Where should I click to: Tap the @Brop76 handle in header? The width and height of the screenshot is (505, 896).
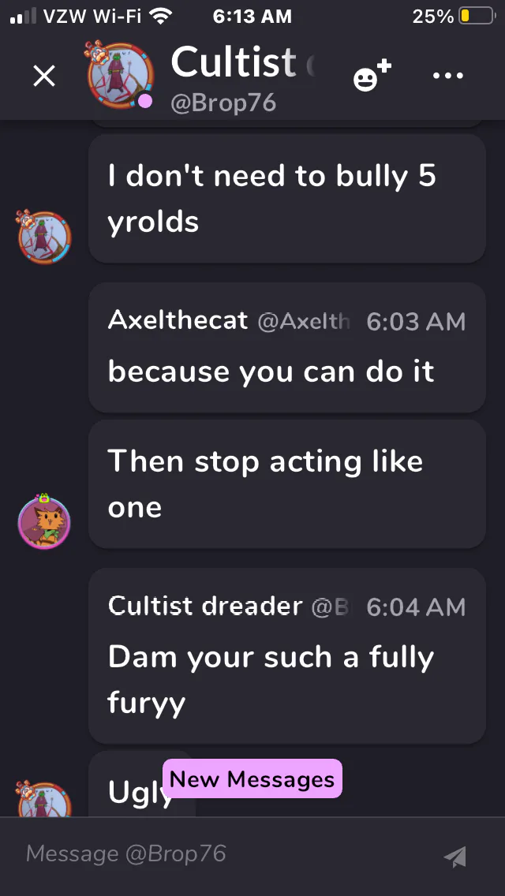coord(223,103)
